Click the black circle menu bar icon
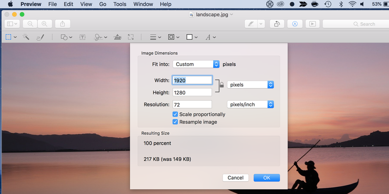This screenshot has width=389, height=194. pos(292,4)
